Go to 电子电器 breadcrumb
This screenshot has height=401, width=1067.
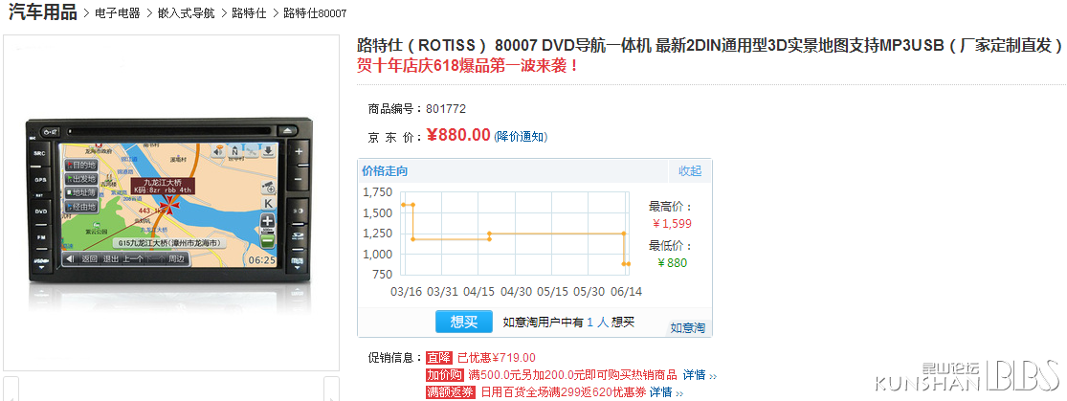click(117, 13)
